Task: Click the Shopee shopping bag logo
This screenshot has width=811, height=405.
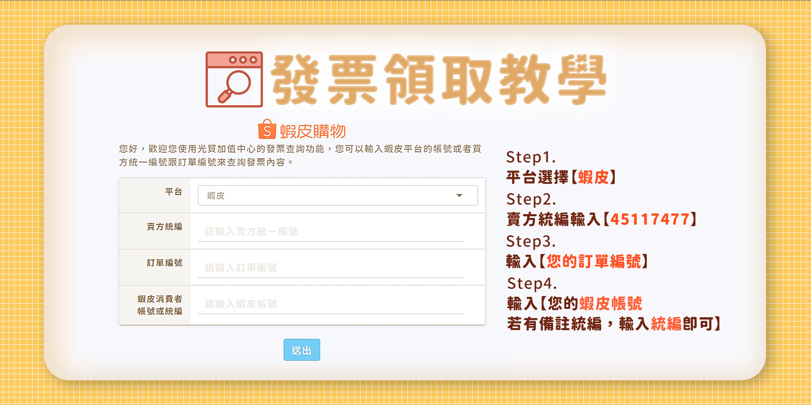Action: tap(267, 129)
